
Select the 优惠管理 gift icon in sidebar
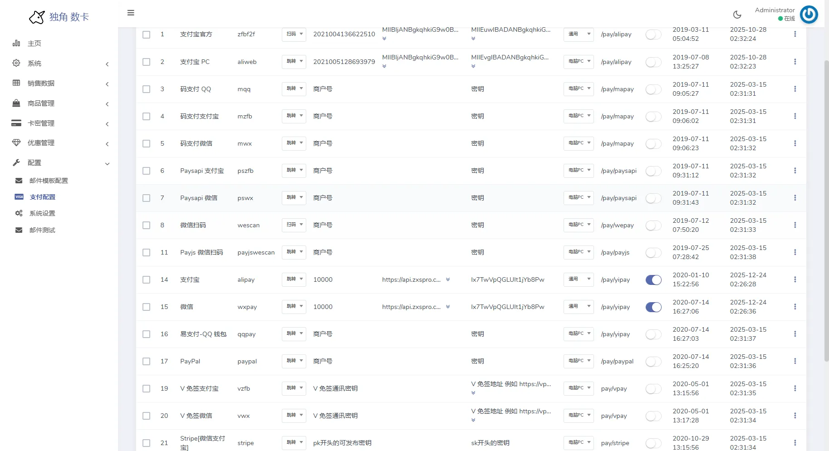[x=16, y=142]
